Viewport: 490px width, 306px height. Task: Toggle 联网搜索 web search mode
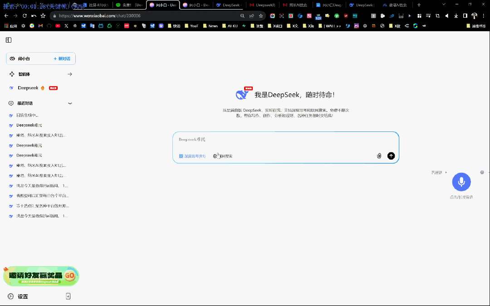tap(223, 156)
